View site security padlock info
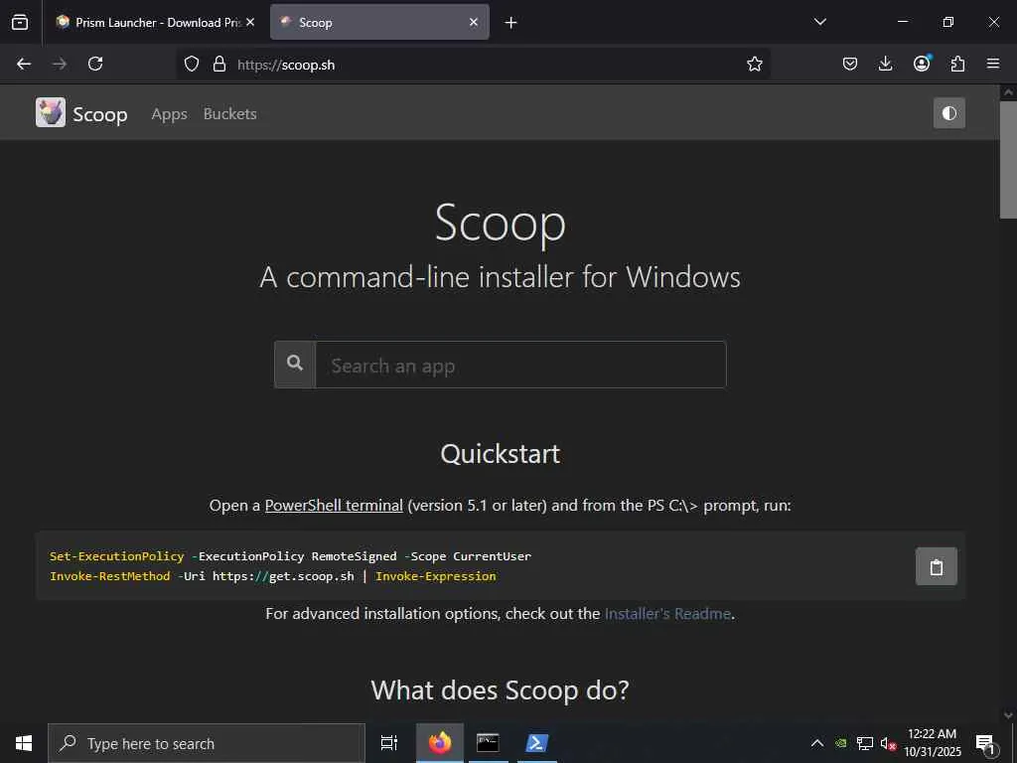1017x763 pixels. coord(219,64)
